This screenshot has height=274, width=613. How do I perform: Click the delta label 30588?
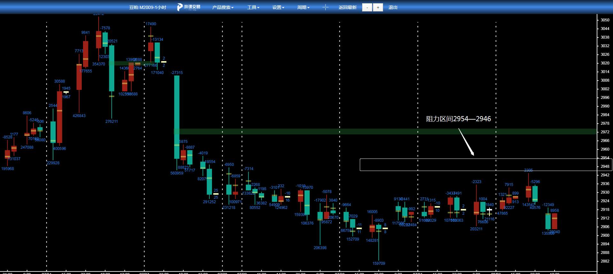(x=59, y=81)
